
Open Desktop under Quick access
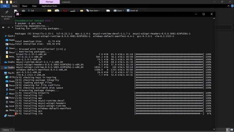click(x=10, y=40)
